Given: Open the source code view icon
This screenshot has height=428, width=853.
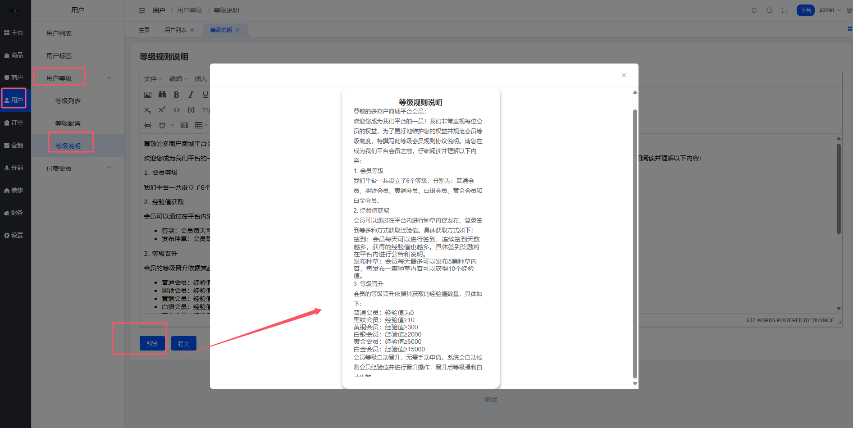Looking at the screenshot, I should click(177, 110).
